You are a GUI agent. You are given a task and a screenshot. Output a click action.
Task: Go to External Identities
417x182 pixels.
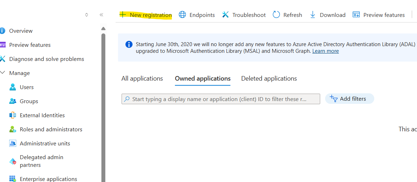pyautogui.click(x=42, y=115)
